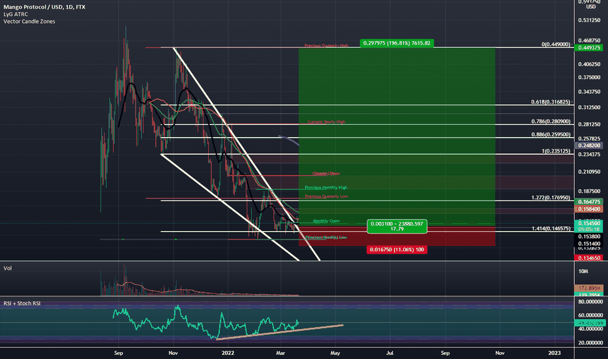Viewport: 608px width, 359px height.
Task: Click the 0.531250 price axis value
Action: [x=589, y=20]
